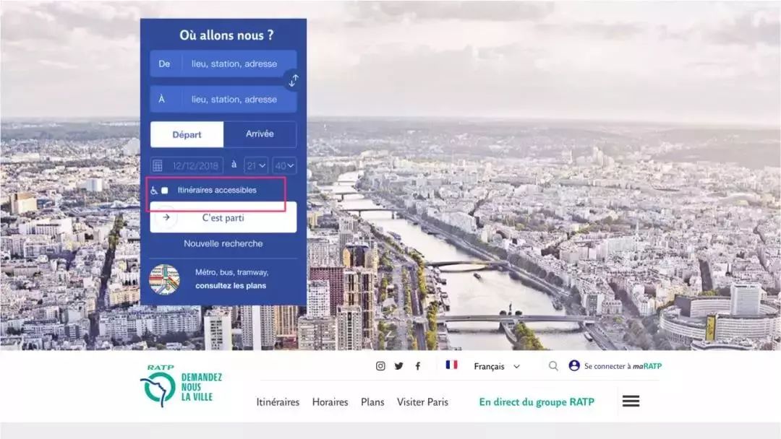Image resolution: width=781 pixels, height=439 pixels.
Task: Click the search magnifier icon
Action: pyautogui.click(x=553, y=366)
